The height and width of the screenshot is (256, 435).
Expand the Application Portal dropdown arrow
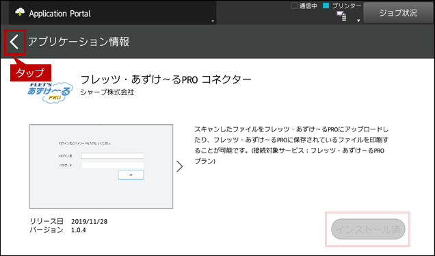[213, 21]
